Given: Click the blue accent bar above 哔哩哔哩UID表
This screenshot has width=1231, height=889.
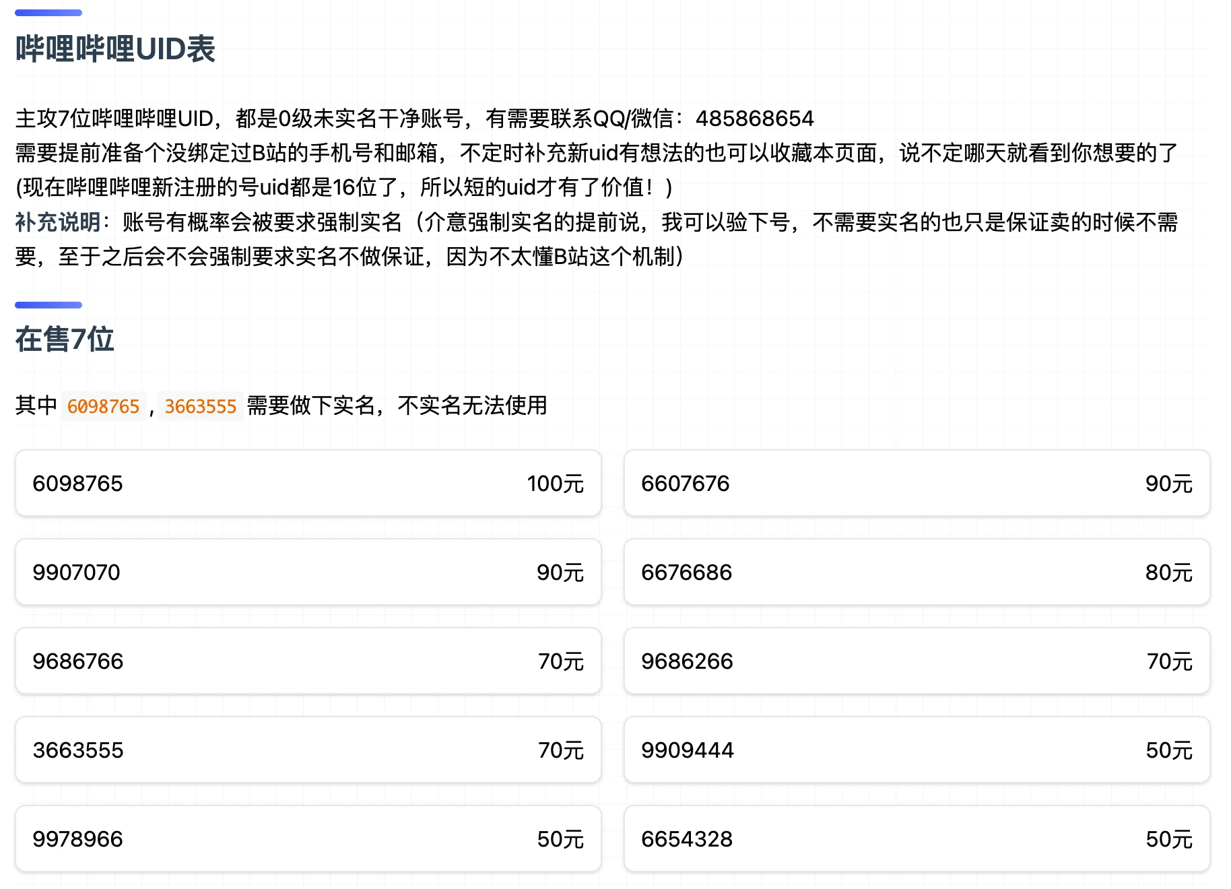Looking at the screenshot, I should [48, 13].
